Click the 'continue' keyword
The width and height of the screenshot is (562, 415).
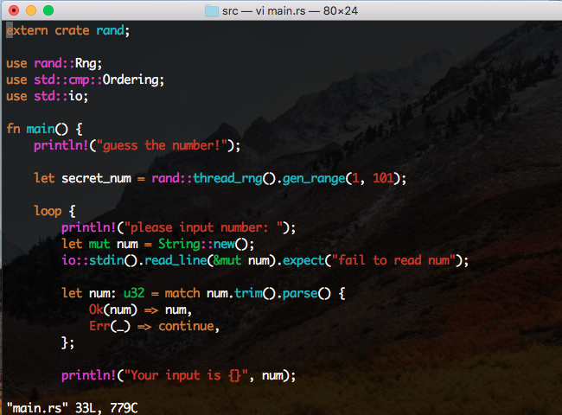[187, 326]
